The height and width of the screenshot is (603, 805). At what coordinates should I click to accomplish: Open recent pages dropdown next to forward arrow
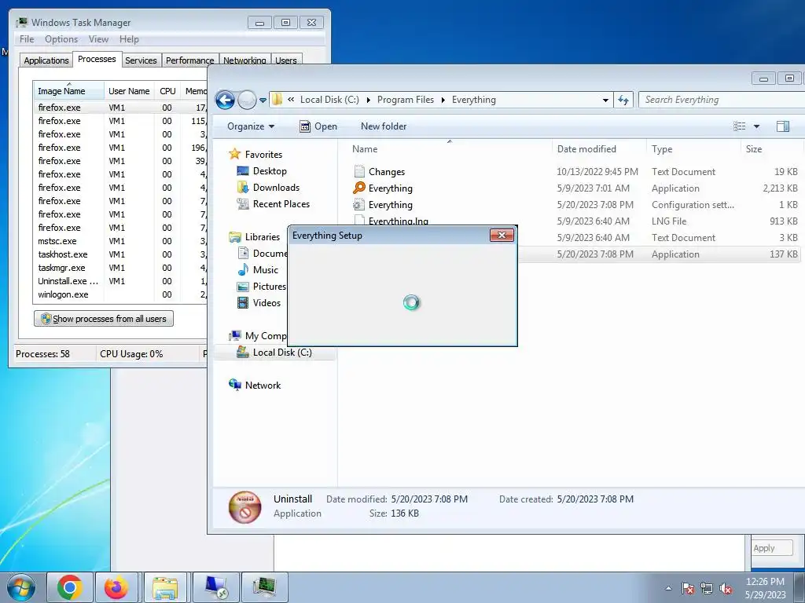[x=263, y=100]
